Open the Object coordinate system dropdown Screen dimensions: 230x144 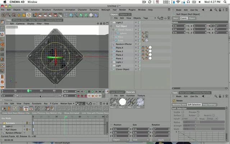tap(121, 140)
